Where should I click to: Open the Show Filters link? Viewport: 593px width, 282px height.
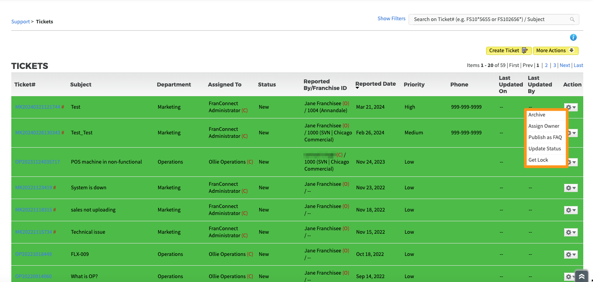click(391, 19)
